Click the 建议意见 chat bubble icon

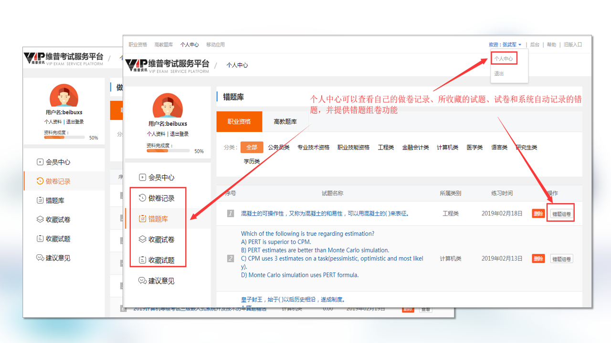(x=142, y=281)
